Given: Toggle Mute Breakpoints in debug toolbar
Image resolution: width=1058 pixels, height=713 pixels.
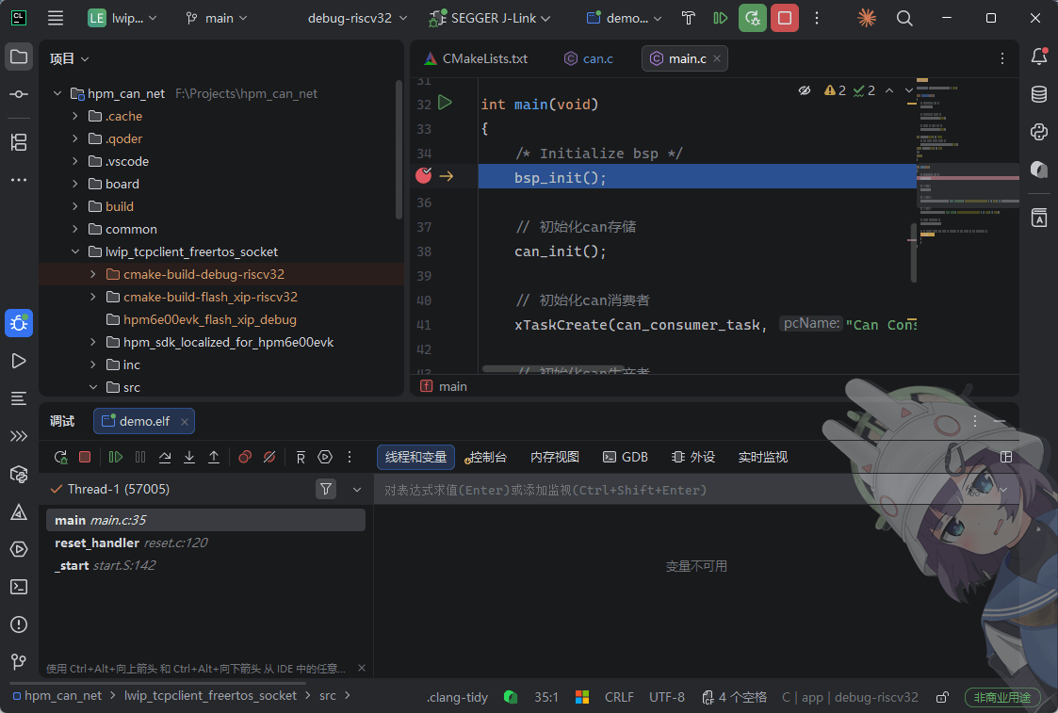Looking at the screenshot, I should 269,457.
